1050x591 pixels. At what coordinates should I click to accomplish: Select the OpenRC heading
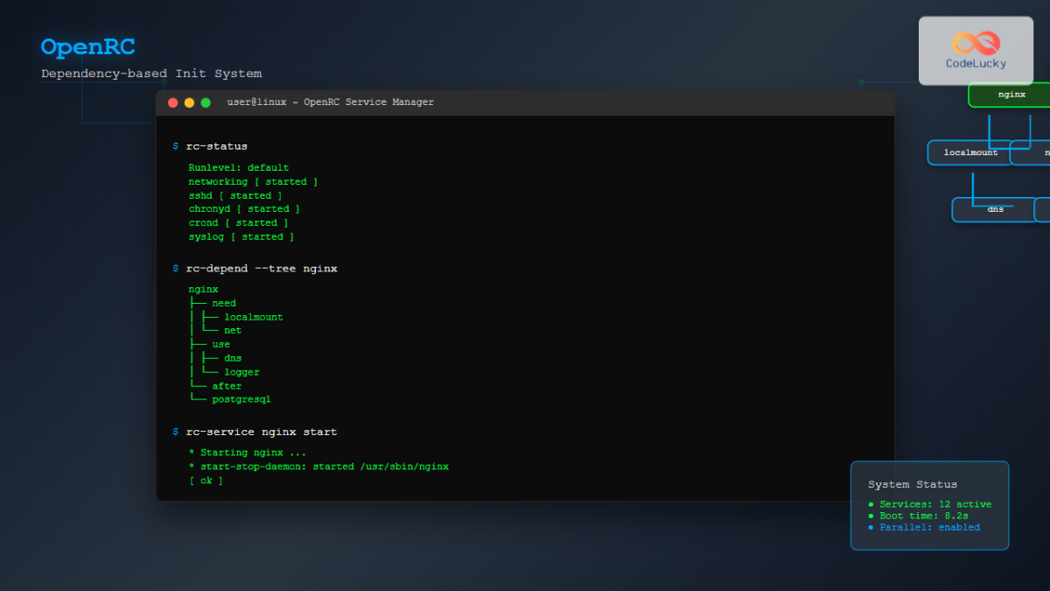[x=87, y=46]
